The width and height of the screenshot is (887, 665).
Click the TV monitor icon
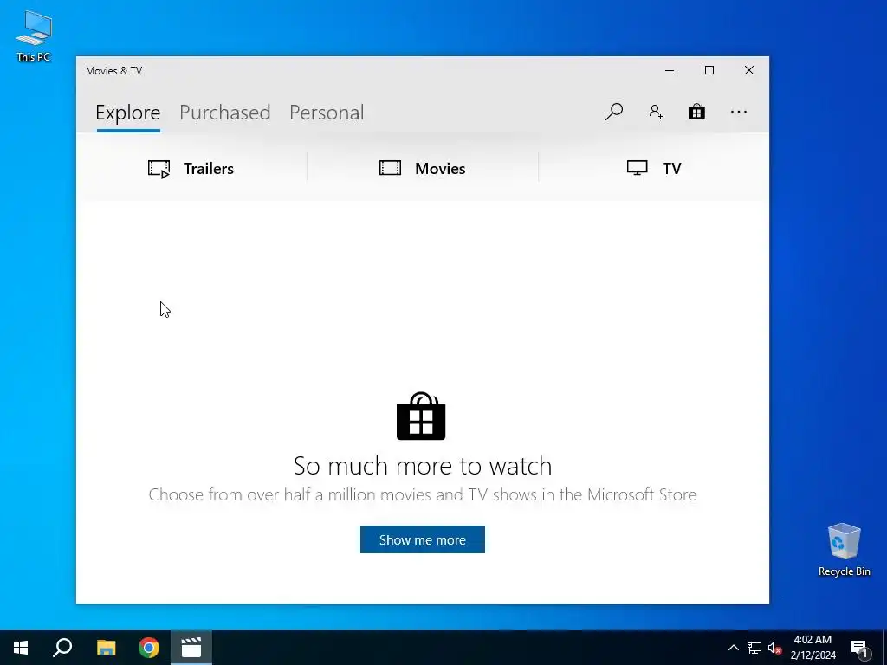(637, 168)
